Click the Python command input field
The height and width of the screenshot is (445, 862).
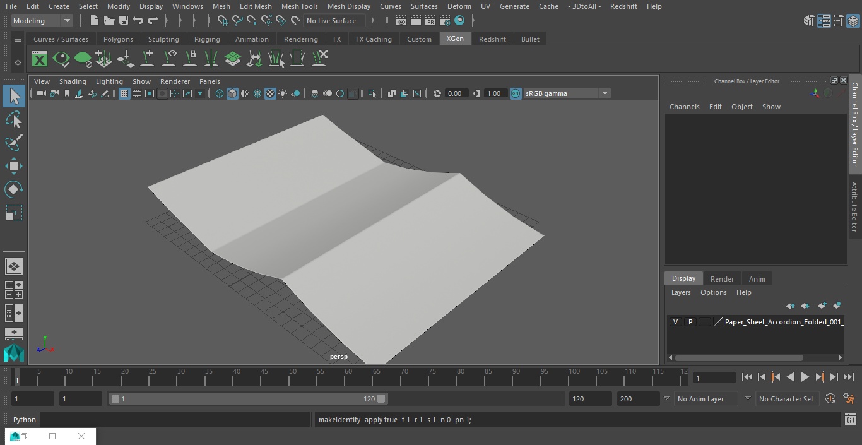point(175,420)
